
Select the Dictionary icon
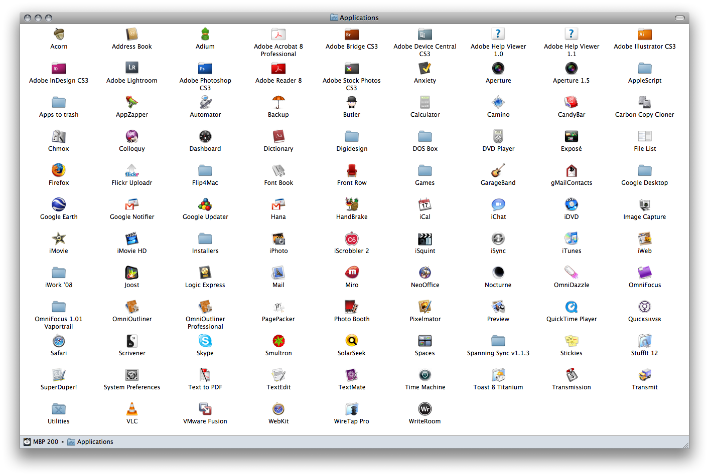278,136
